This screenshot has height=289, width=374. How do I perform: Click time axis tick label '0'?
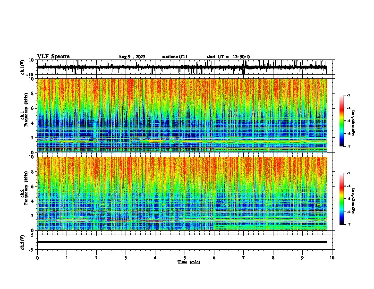pyautogui.click(x=37, y=258)
